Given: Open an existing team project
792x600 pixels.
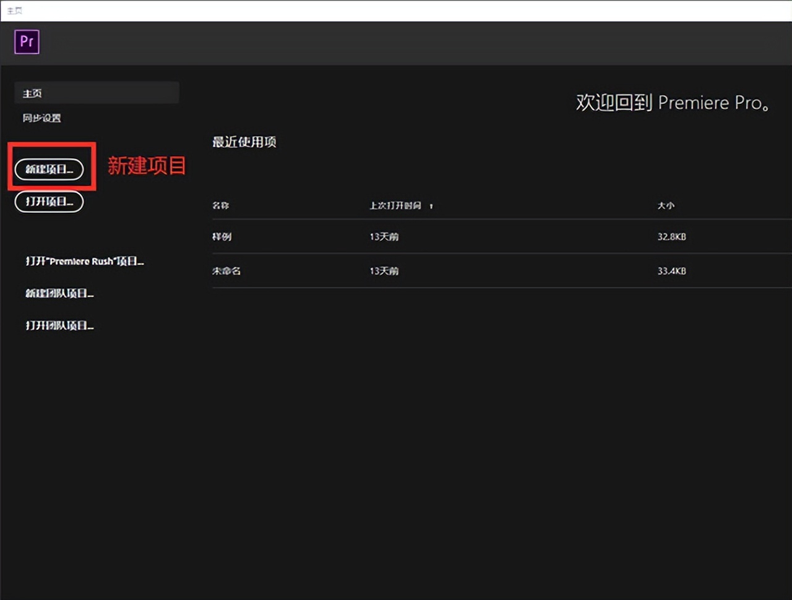Looking at the screenshot, I should [59, 325].
